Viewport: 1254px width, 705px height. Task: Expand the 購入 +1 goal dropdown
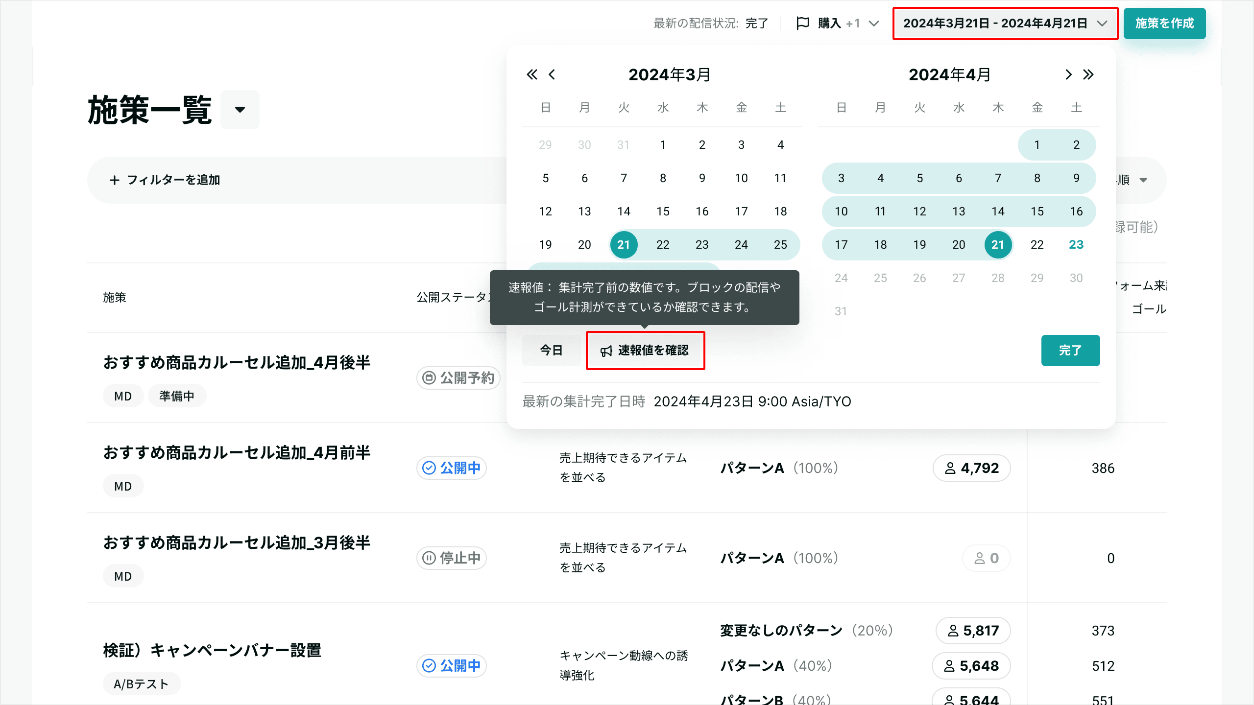pos(873,23)
